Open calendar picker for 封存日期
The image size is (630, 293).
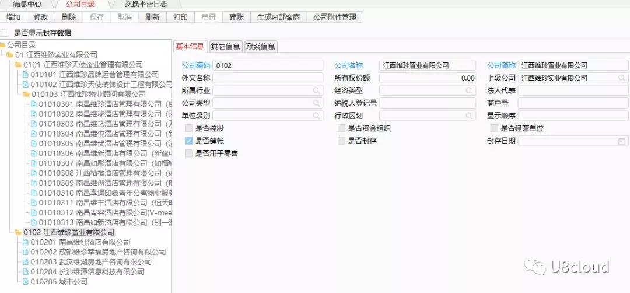click(622, 141)
